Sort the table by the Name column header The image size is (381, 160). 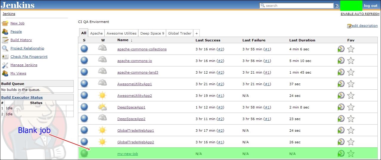pos(123,40)
